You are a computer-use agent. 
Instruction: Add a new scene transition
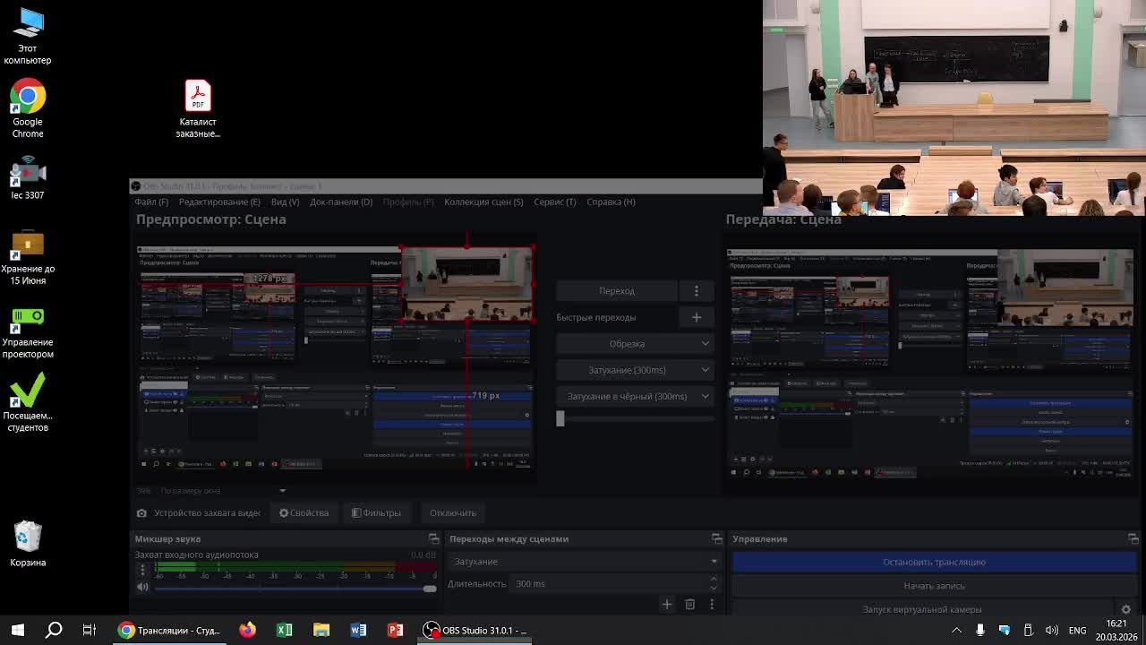coord(667,605)
